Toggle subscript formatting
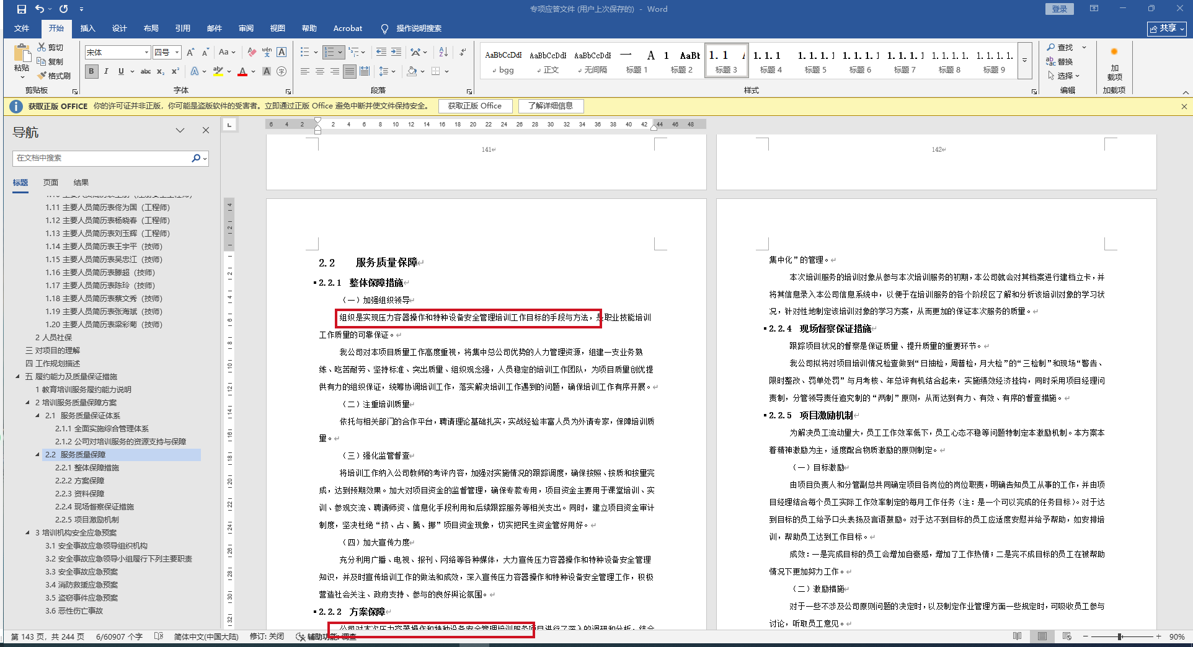1193x647 pixels. coord(161,71)
